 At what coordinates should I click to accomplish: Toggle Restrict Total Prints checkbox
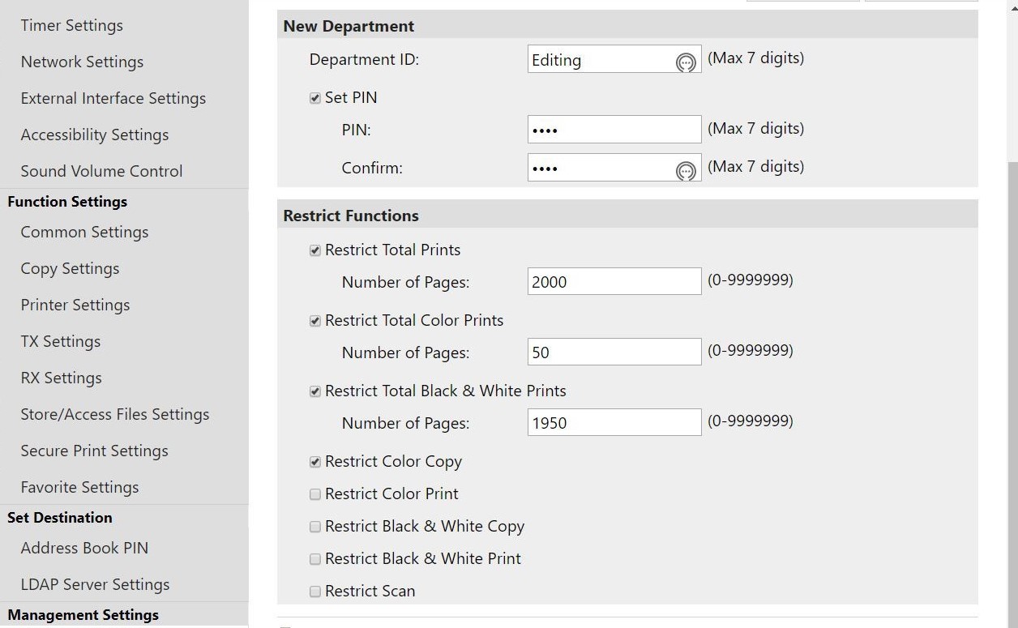(x=315, y=250)
